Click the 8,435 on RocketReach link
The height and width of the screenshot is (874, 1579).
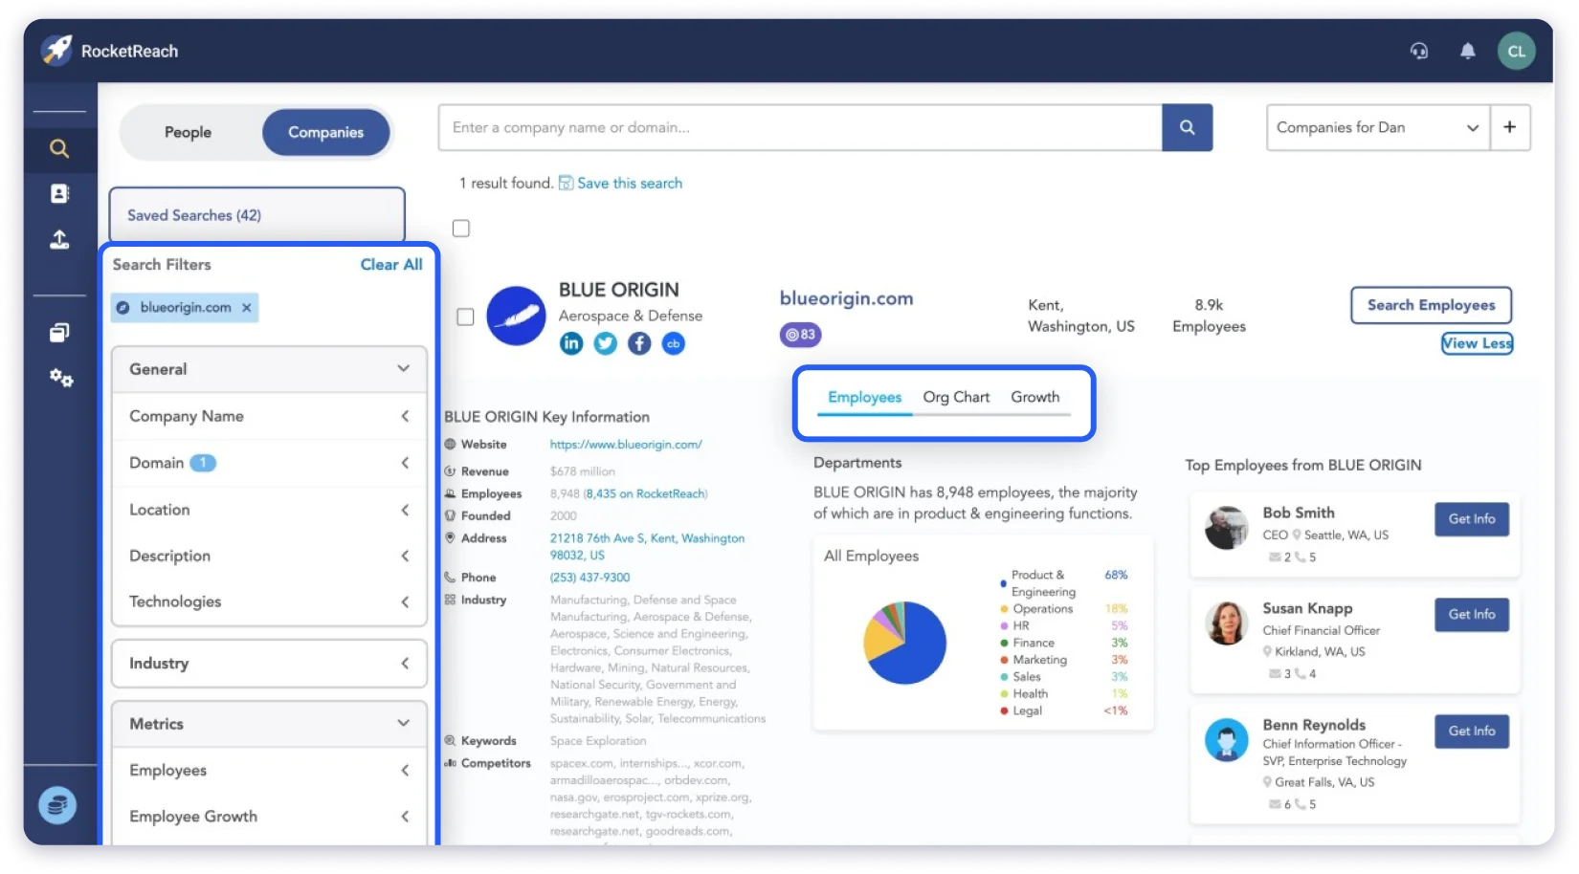click(x=645, y=494)
